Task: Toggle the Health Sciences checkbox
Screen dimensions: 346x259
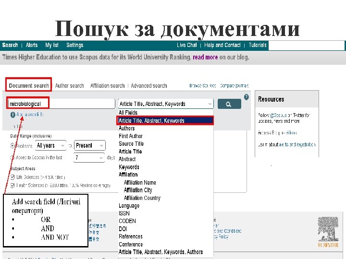Action: click(12, 185)
